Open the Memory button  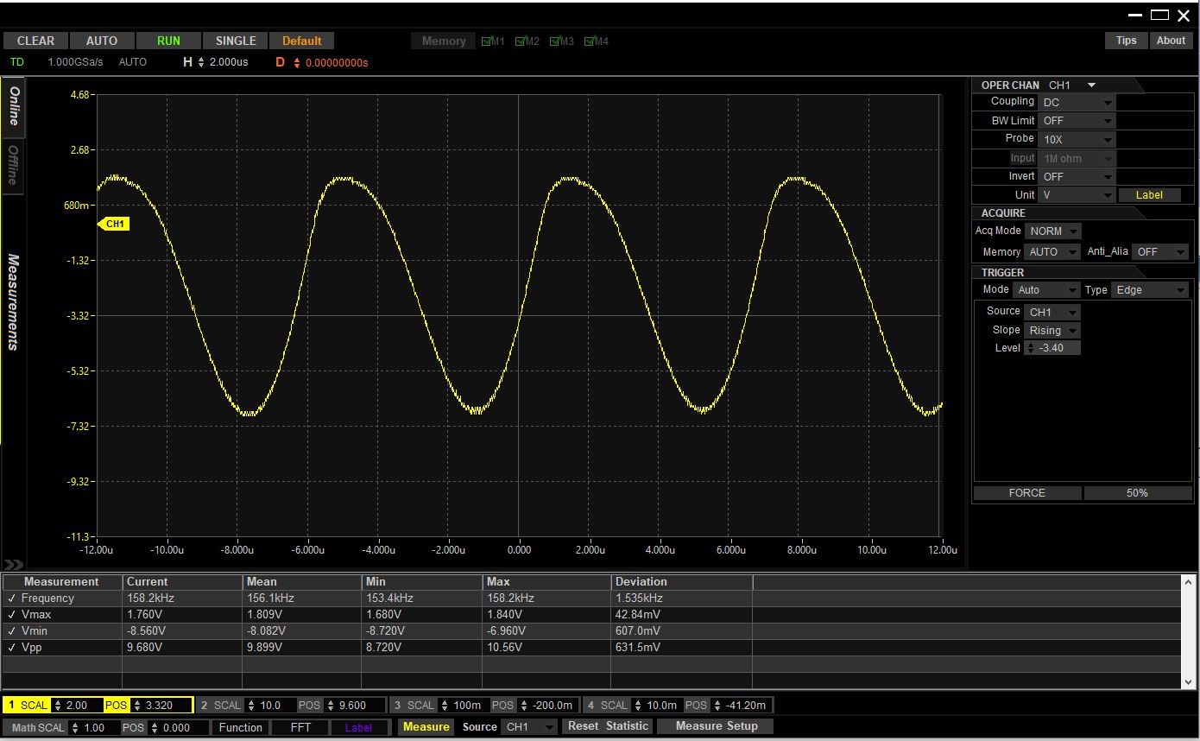point(444,41)
